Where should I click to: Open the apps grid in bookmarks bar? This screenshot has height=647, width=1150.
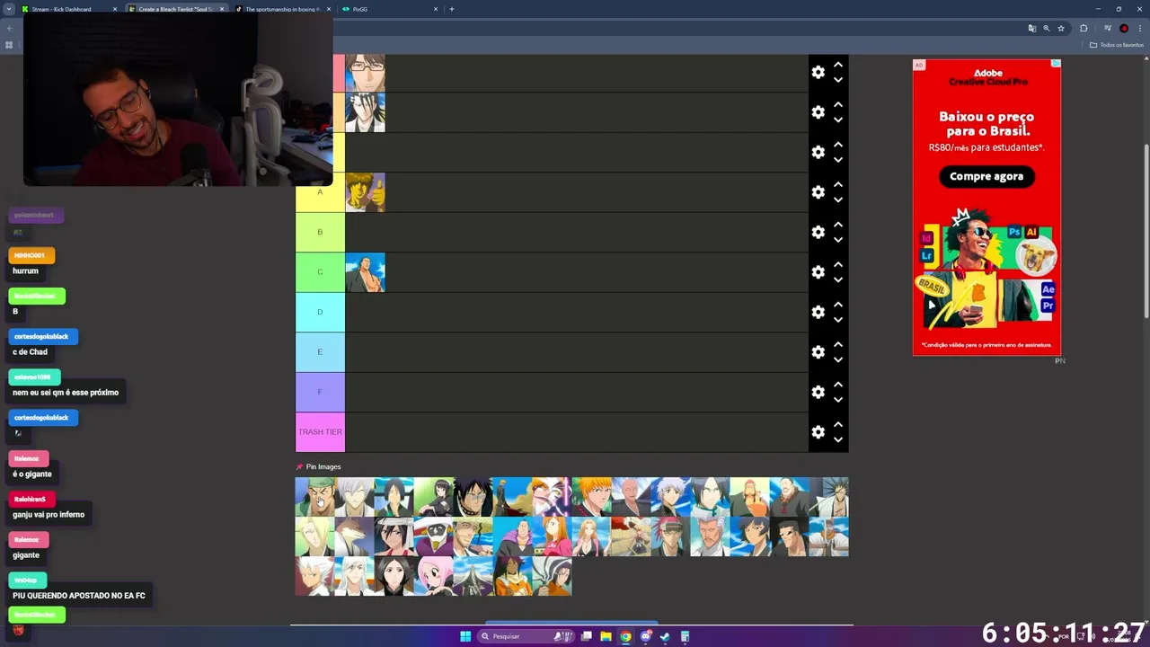(9, 45)
